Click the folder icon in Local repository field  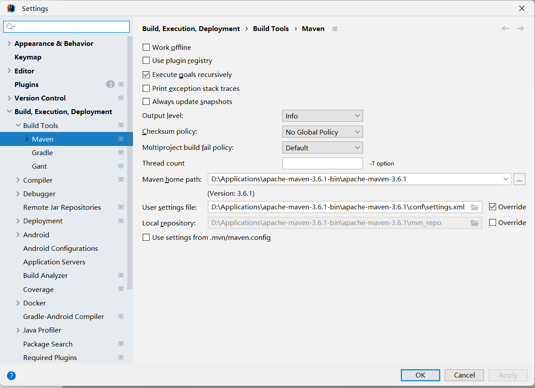point(475,223)
